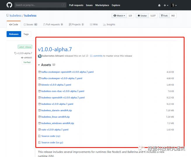Click the Unstar button
The width and height of the screenshot is (191, 157).
tap(142, 15)
